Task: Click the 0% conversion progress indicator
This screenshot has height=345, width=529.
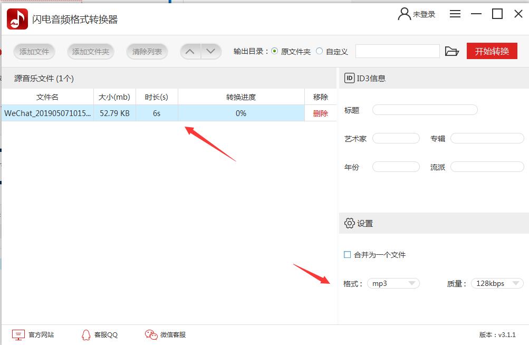Action: coord(241,113)
